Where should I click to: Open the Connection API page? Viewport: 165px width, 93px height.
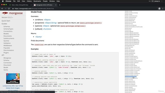(x=7, y=63)
